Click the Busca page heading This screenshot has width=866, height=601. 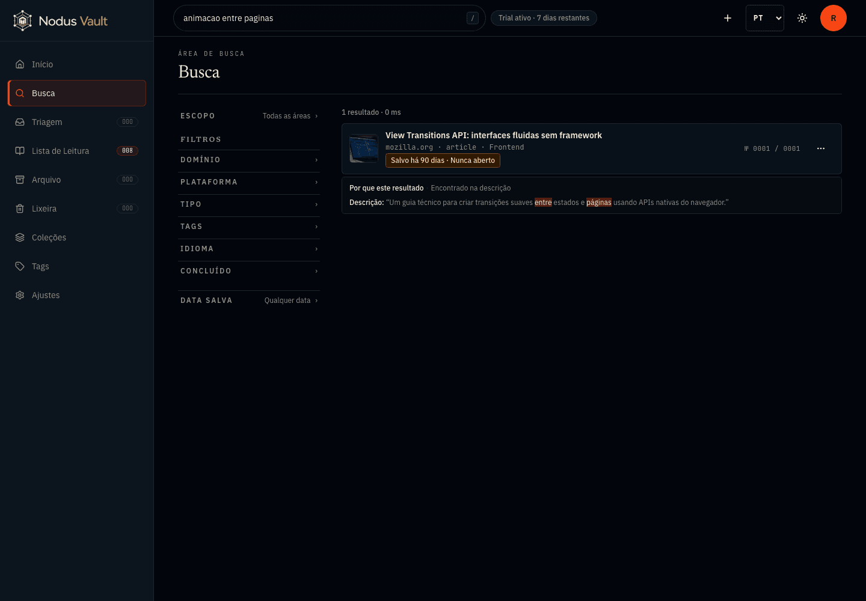199,72
